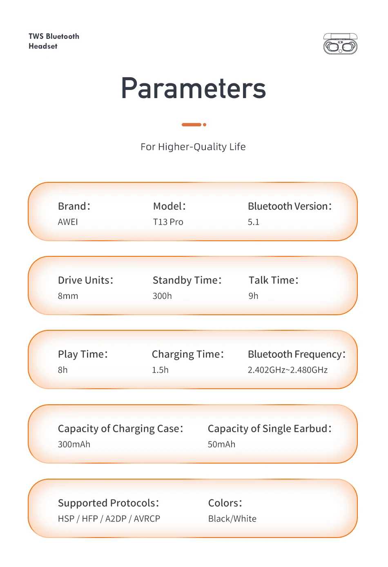Select the Model T13 Pro value

(168, 222)
